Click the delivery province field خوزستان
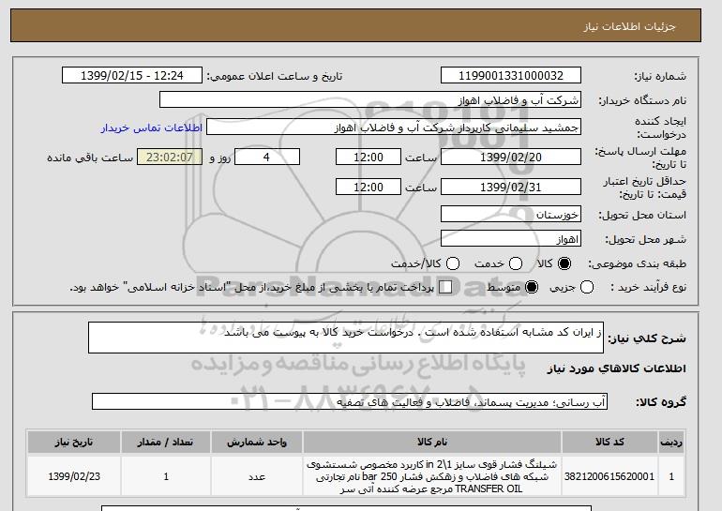 (511, 215)
